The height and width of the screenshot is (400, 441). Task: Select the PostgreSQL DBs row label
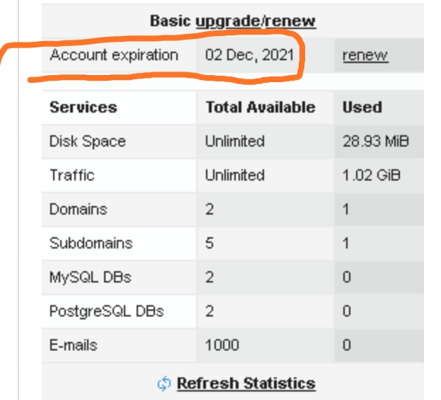(x=106, y=311)
